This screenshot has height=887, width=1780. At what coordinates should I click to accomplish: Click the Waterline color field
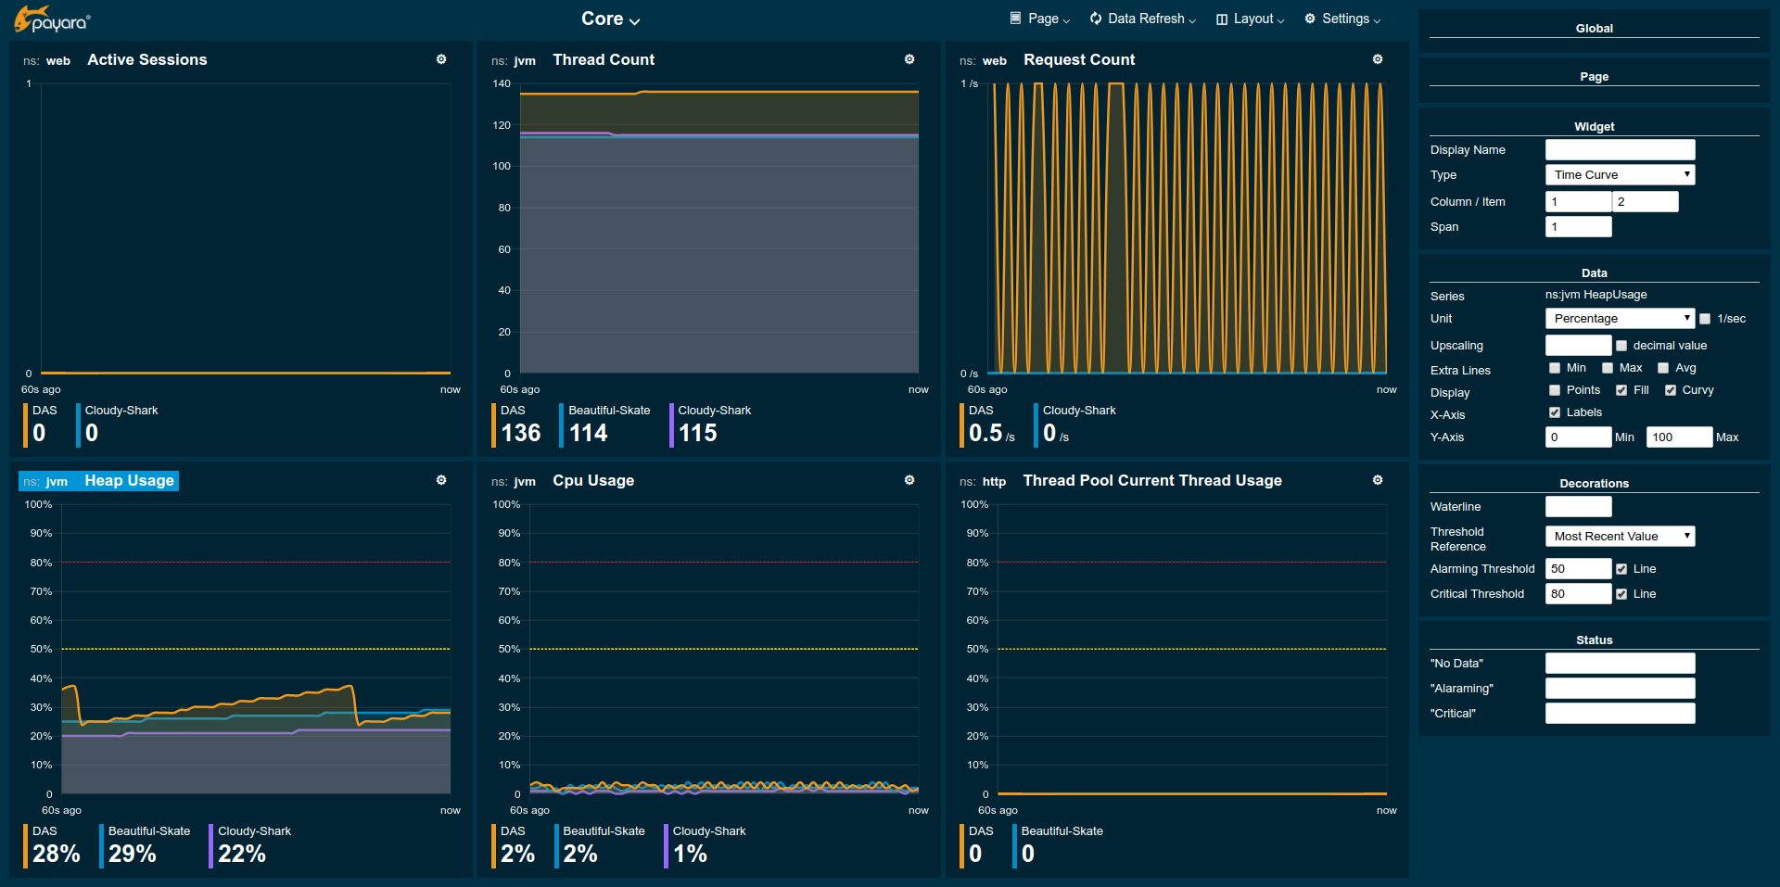(x=1578, y=506)
